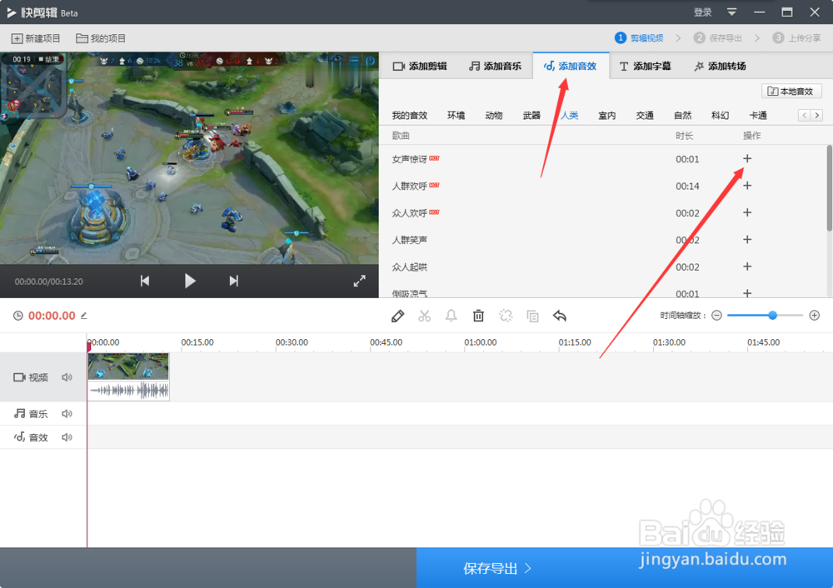833x588 pixels.
Task: Select 我的音效 category
Action: point(410,115)
